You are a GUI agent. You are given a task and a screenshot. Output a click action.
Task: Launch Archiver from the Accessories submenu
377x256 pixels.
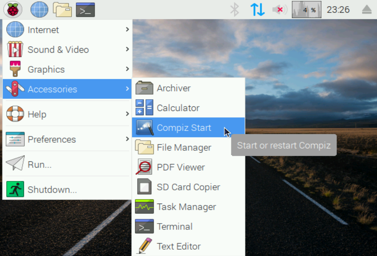(x=188, y=88)
